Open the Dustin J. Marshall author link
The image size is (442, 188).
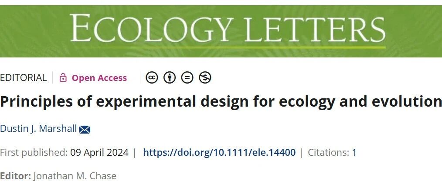(38, 129)
